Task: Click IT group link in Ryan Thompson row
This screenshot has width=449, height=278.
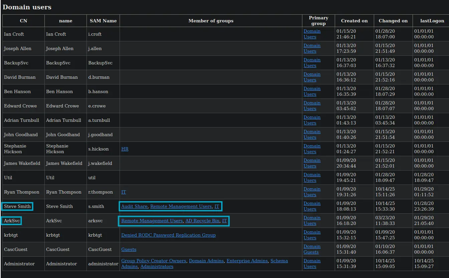Action: [124, 192]
